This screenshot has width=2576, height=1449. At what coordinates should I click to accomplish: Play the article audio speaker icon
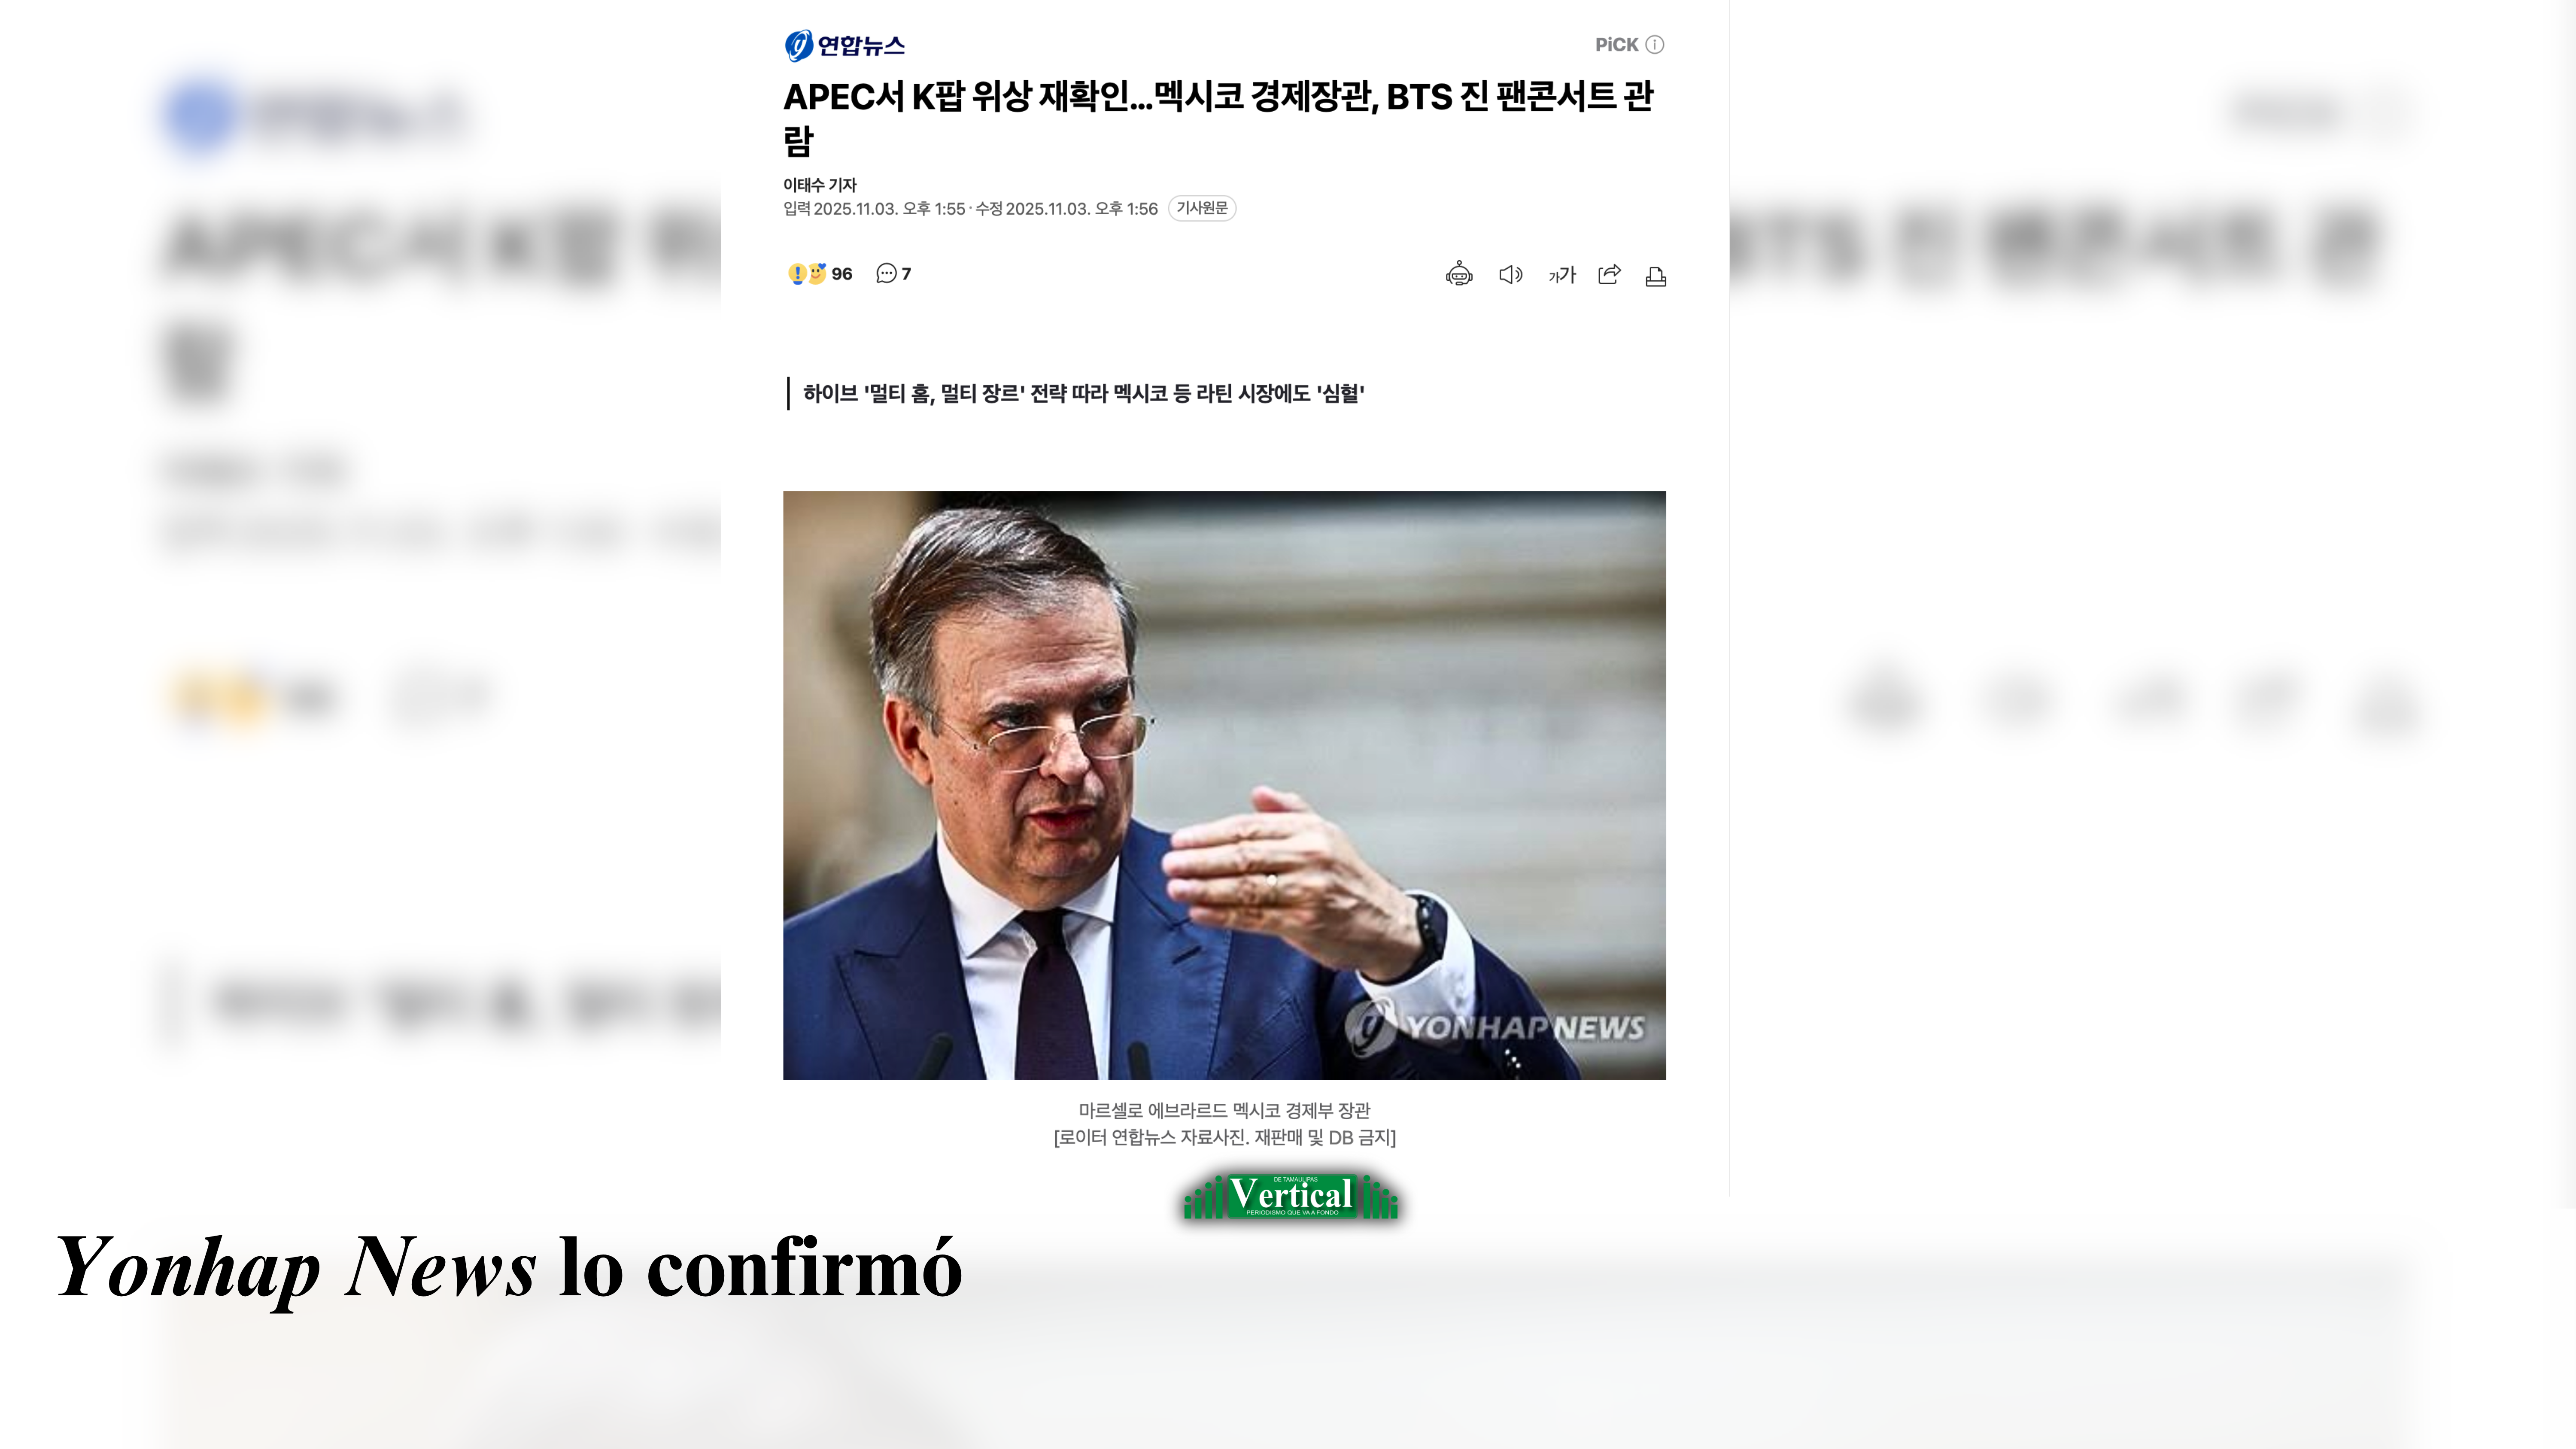click(x=1510, y=274)
